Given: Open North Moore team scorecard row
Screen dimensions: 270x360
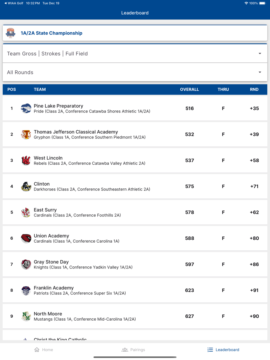Looking at the screenshot, I should tap(135, 316).
